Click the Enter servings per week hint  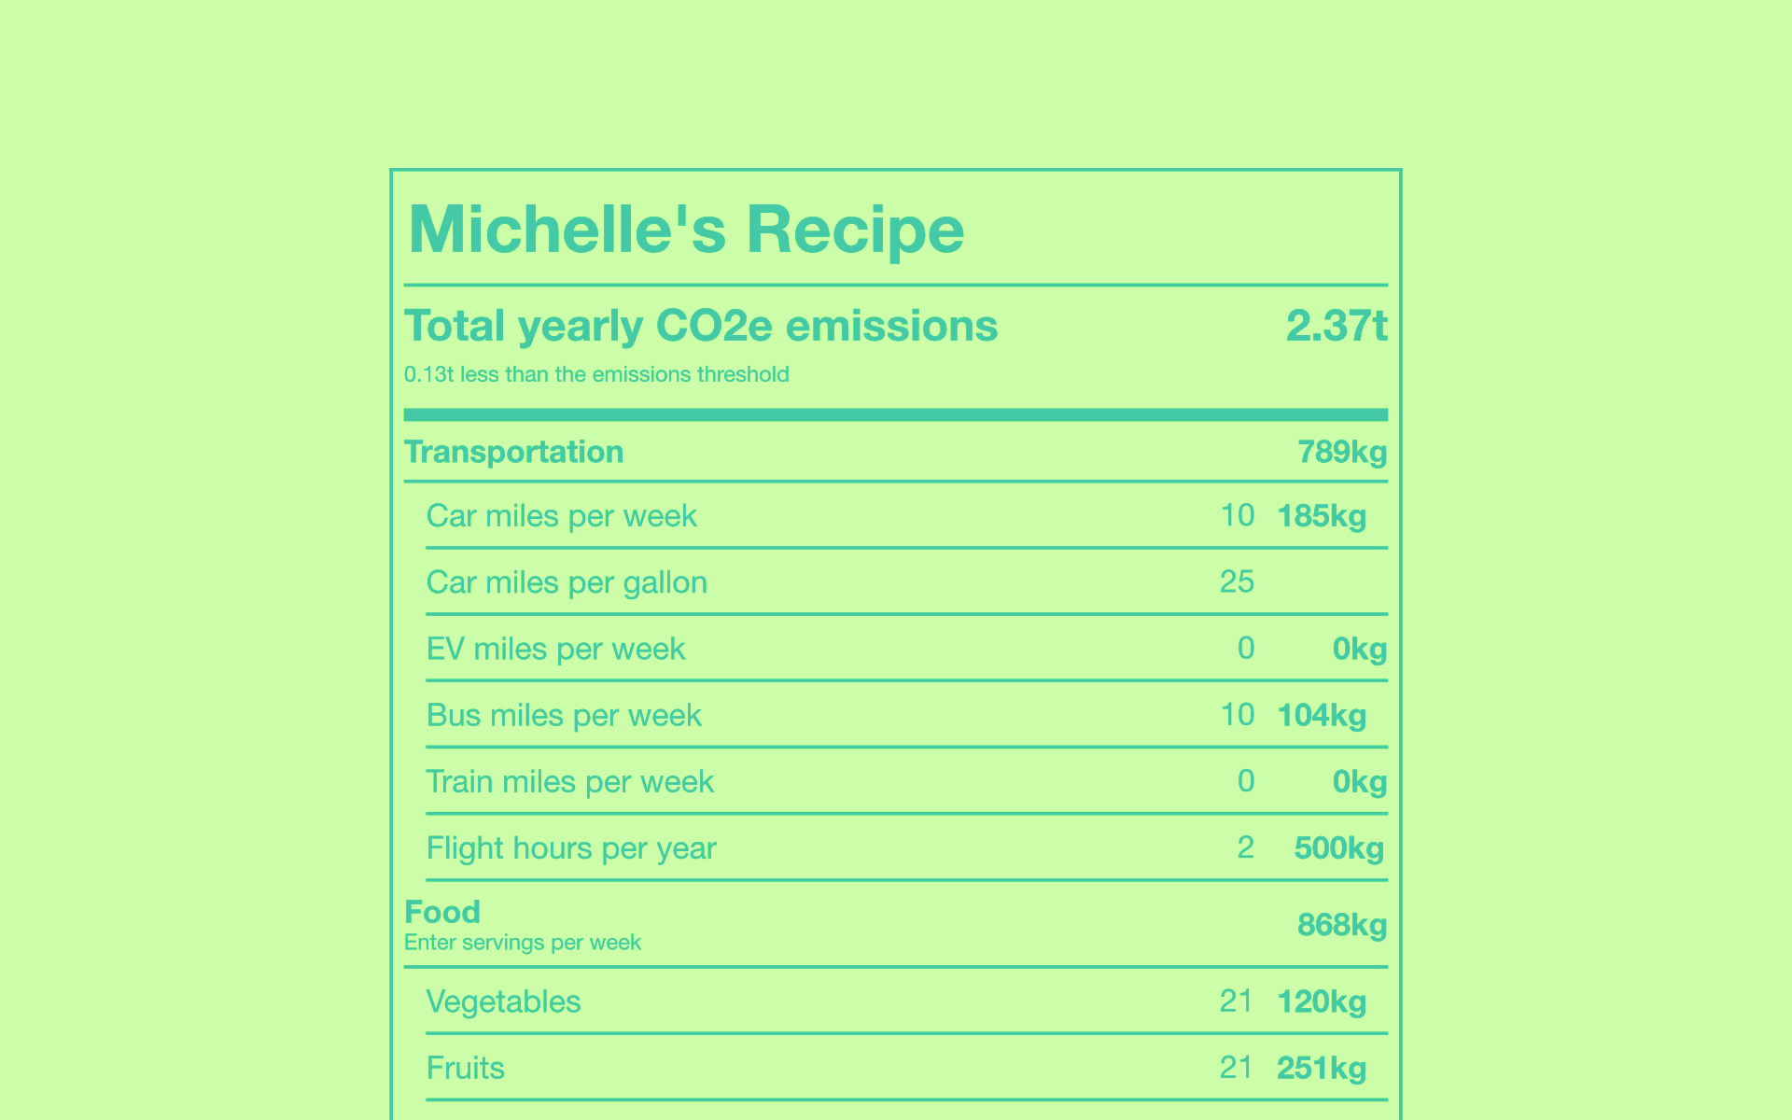523,943
